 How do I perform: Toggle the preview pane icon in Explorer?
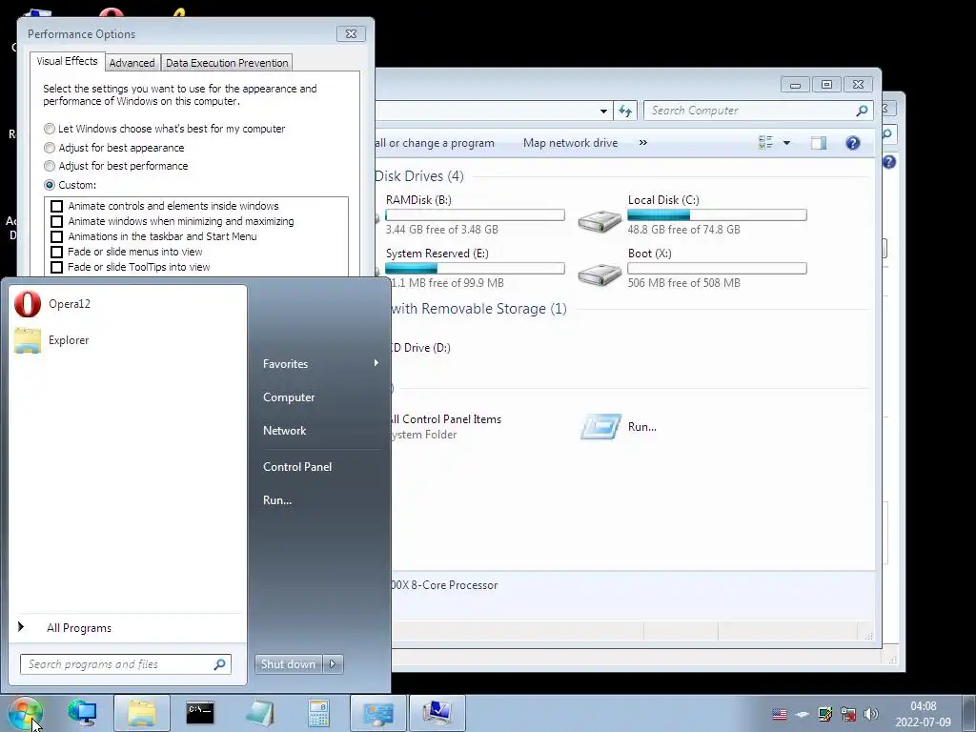pyautogui.click(x=819, y=143)
